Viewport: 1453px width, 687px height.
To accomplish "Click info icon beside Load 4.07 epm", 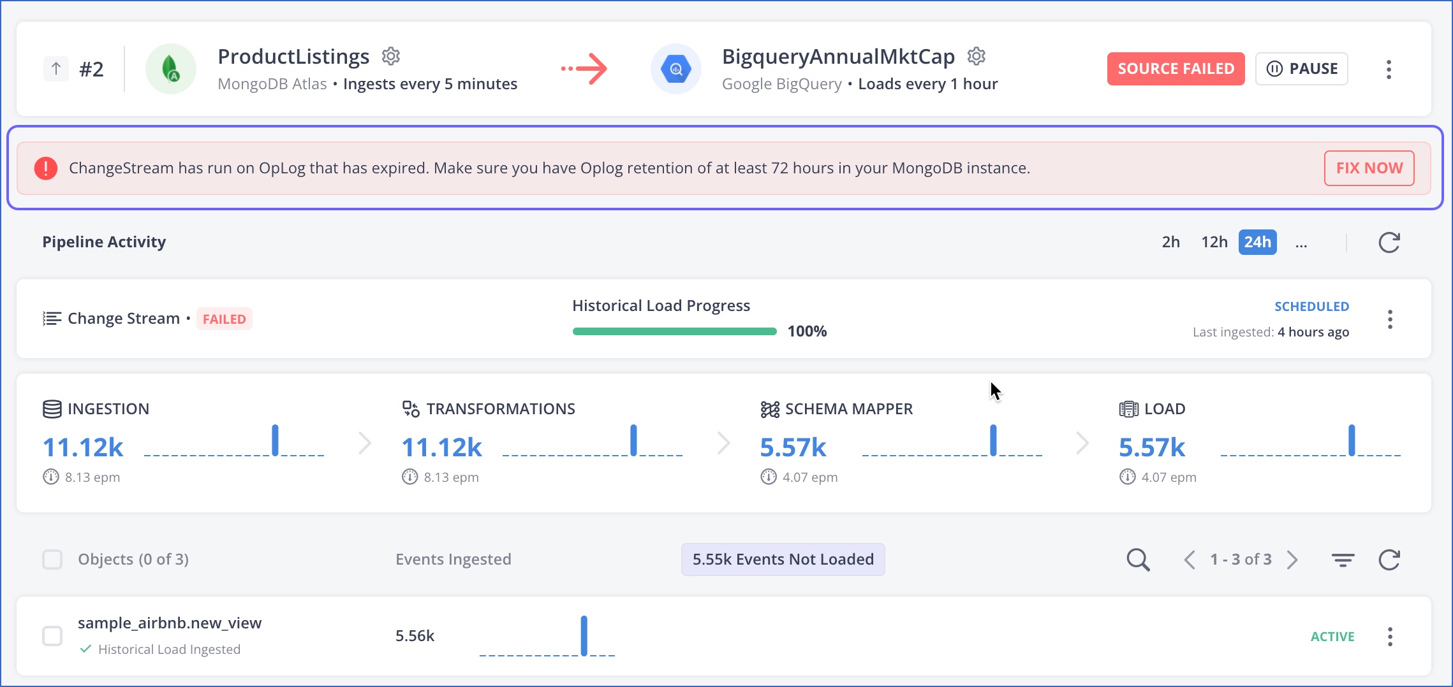I will click(x=1128, y=477).
